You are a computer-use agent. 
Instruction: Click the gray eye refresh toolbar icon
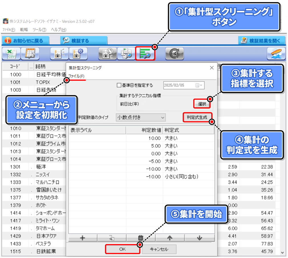(108, 54)
